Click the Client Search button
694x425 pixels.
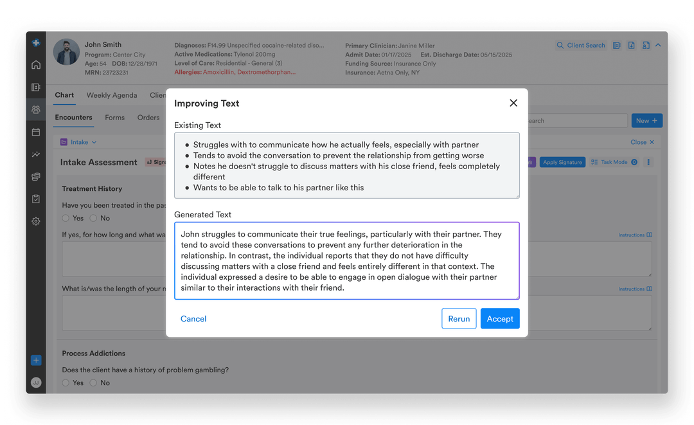tap(581, 45)
